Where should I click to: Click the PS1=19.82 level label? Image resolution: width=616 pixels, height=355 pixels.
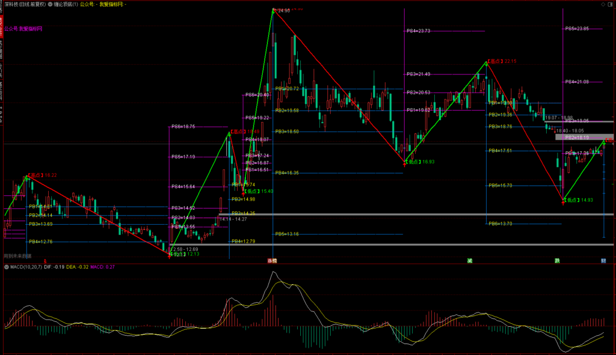pos(419,111)
